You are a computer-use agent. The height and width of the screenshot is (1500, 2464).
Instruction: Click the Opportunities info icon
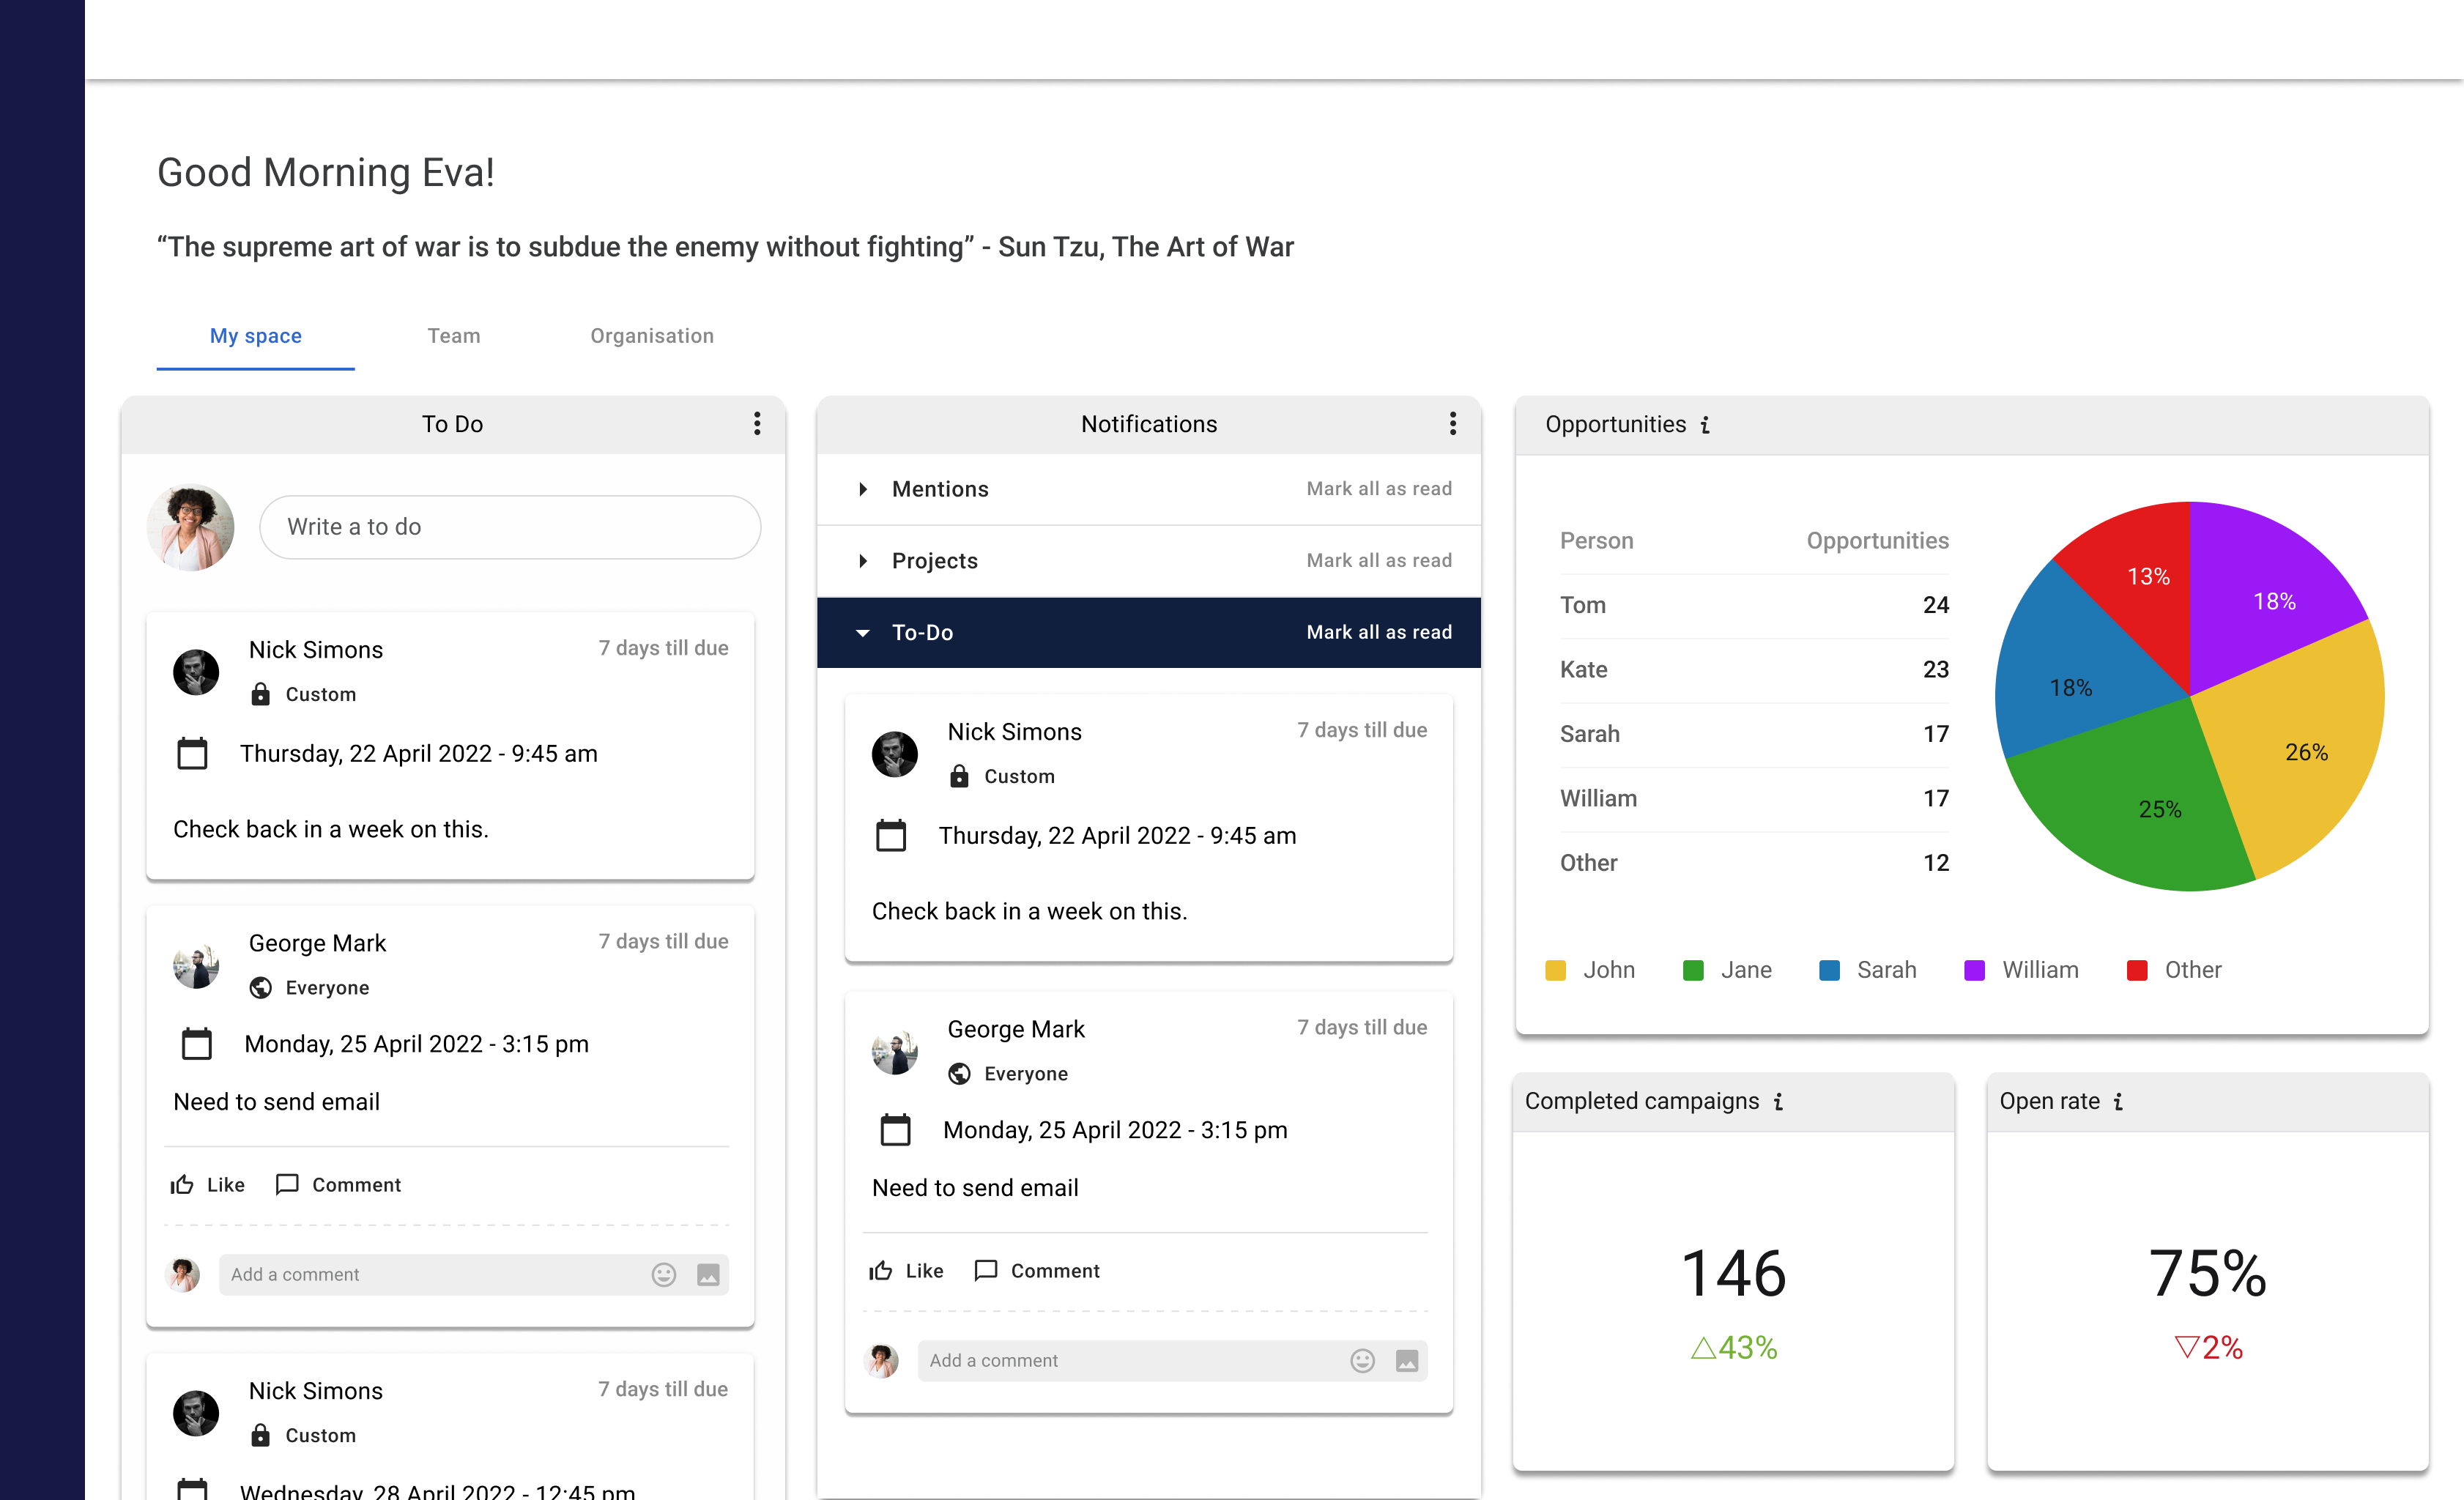click(x=1705, y=425)
